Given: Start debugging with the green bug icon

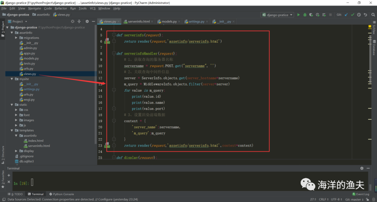Looking at the screenshot, I should tap(305, 15).
